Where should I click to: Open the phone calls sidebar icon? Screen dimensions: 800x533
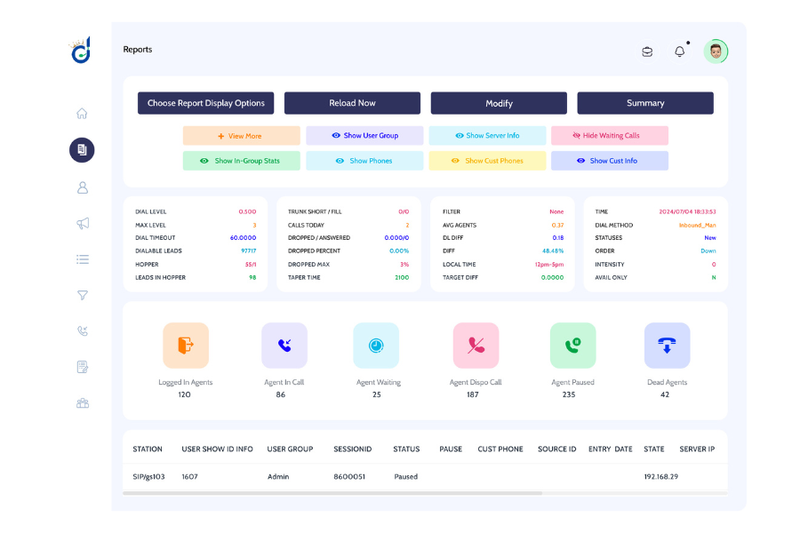point(82,331)
